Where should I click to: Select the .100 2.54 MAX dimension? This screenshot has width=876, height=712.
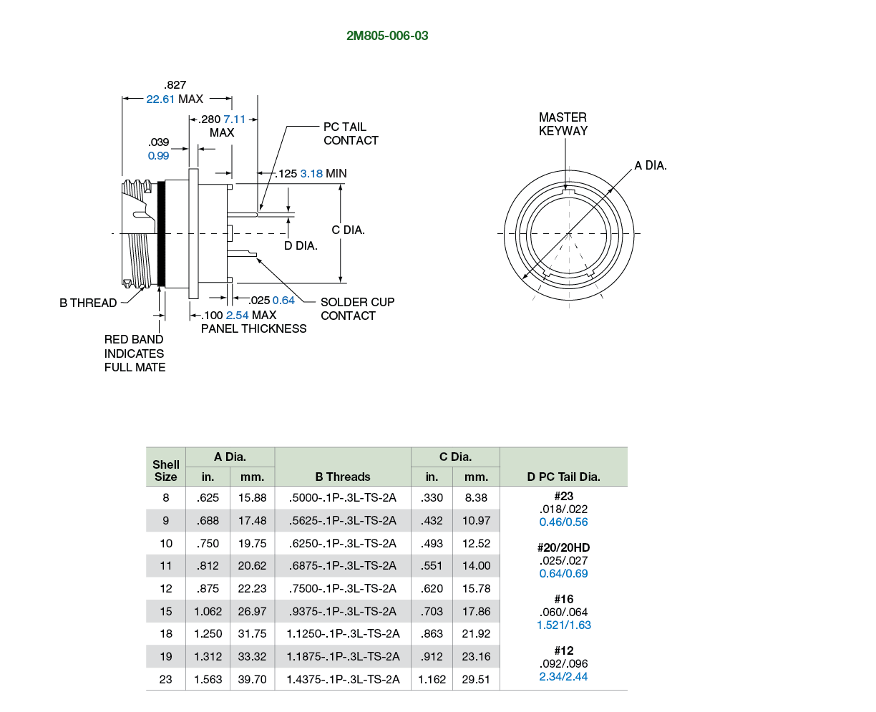(239, 315)
